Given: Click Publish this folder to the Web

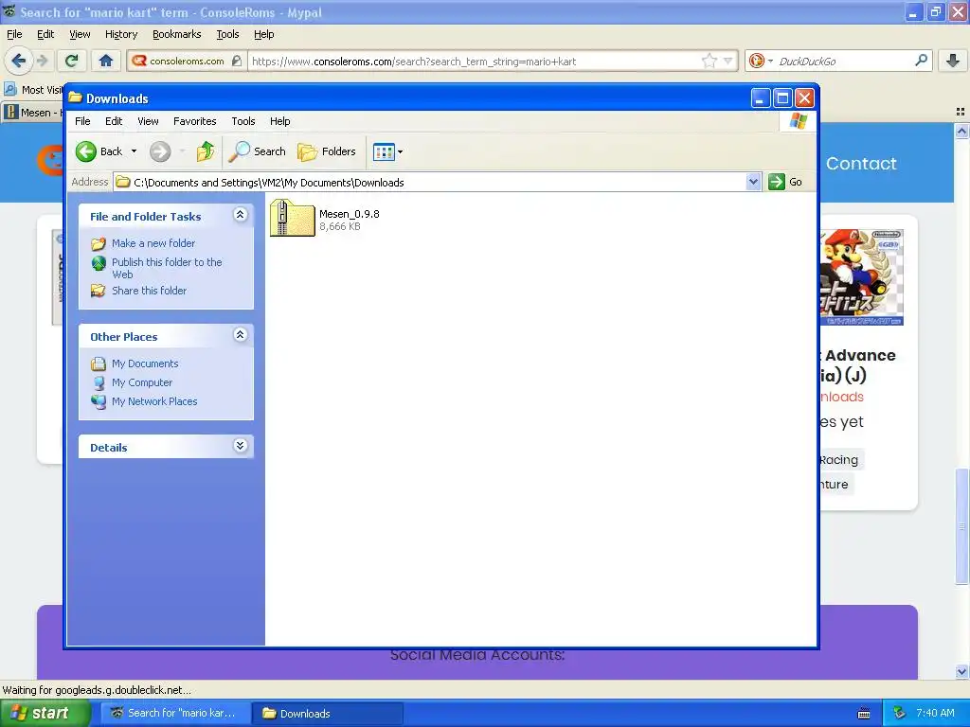Looking at the screenshot, I should [x=167, y=268].
